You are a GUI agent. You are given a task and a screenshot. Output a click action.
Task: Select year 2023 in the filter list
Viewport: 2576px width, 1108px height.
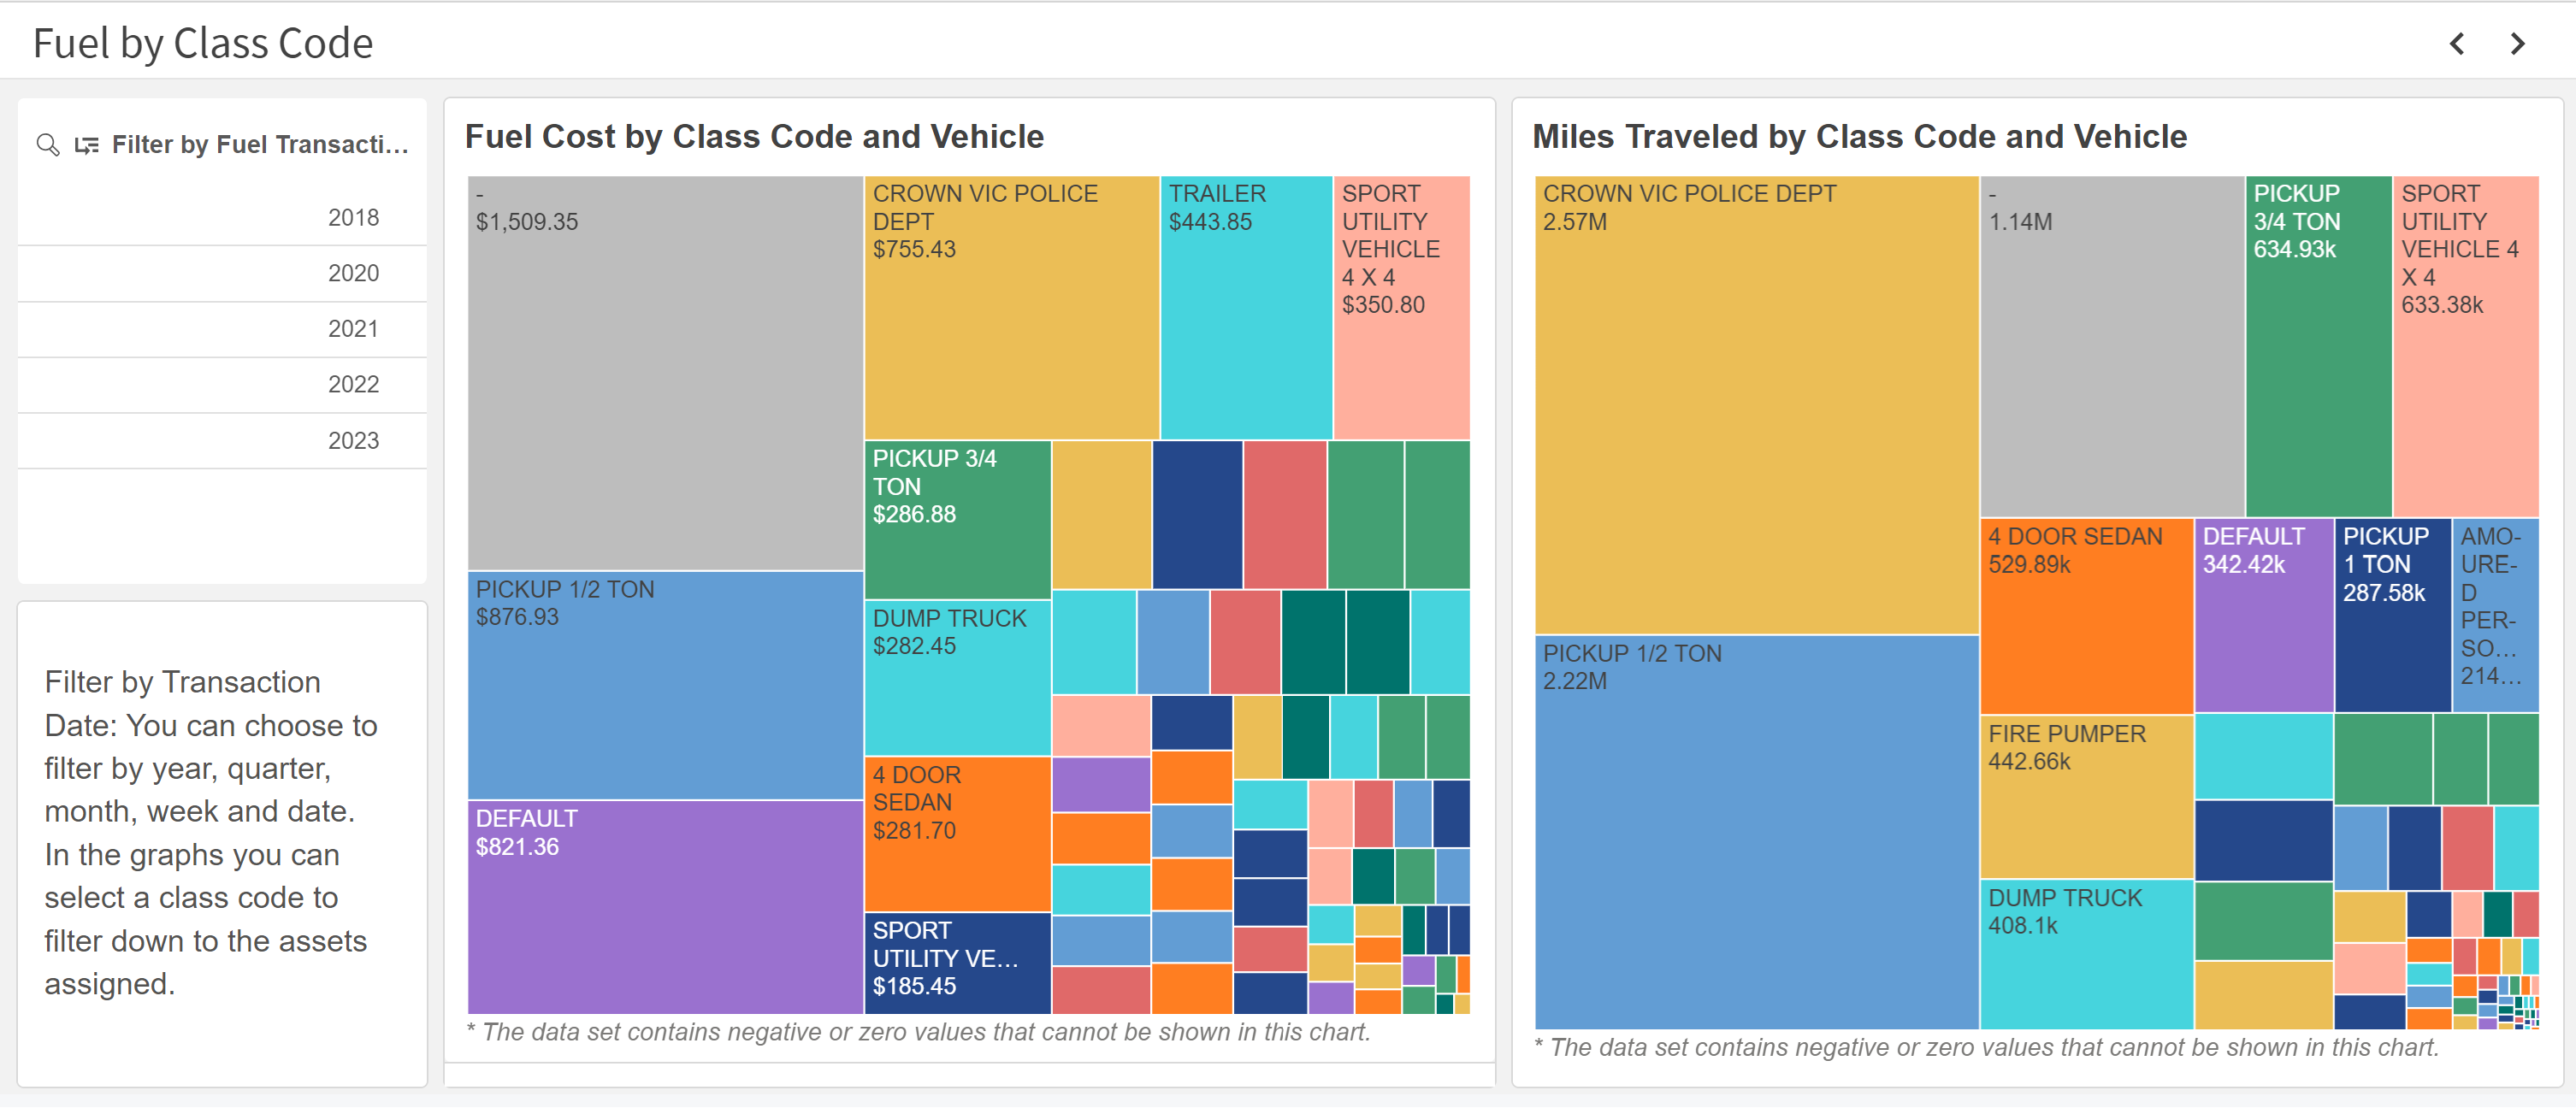coord(353,441)
